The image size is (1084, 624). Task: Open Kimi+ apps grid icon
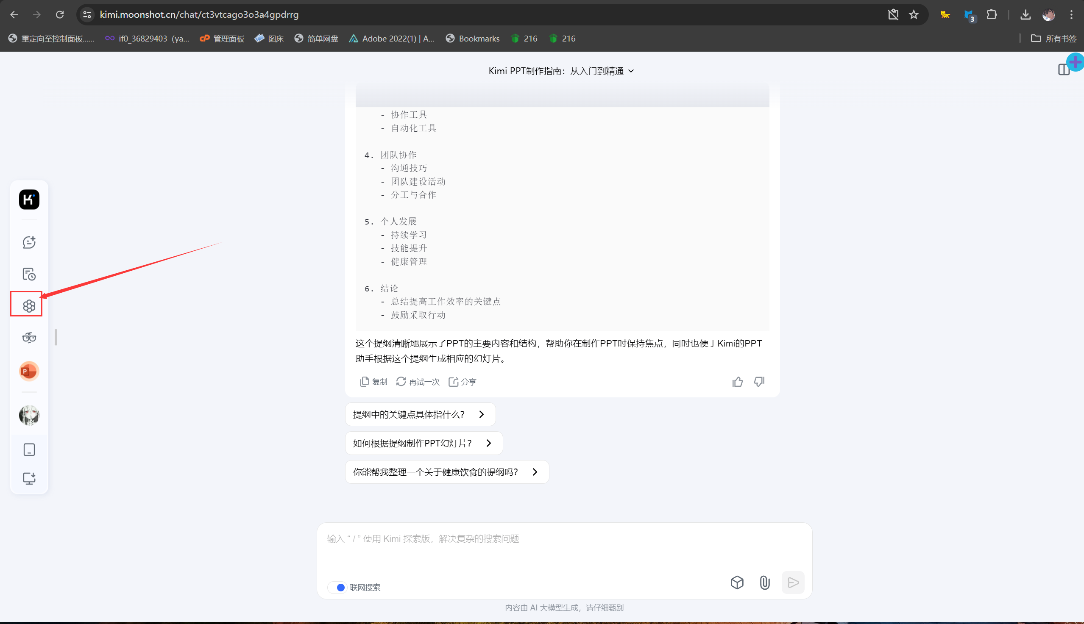point(29,305)
